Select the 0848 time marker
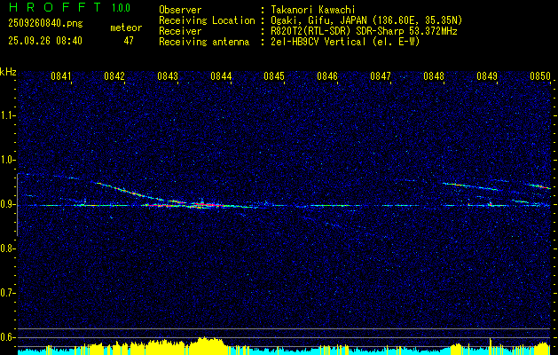This screenshot has height=355, width=558. (434, 77)
